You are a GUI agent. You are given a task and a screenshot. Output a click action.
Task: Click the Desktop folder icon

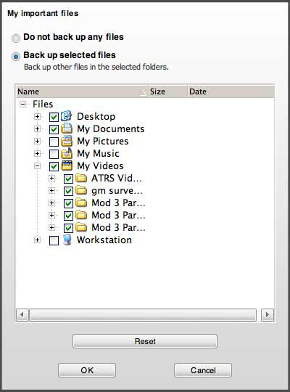tap(67, 116)
